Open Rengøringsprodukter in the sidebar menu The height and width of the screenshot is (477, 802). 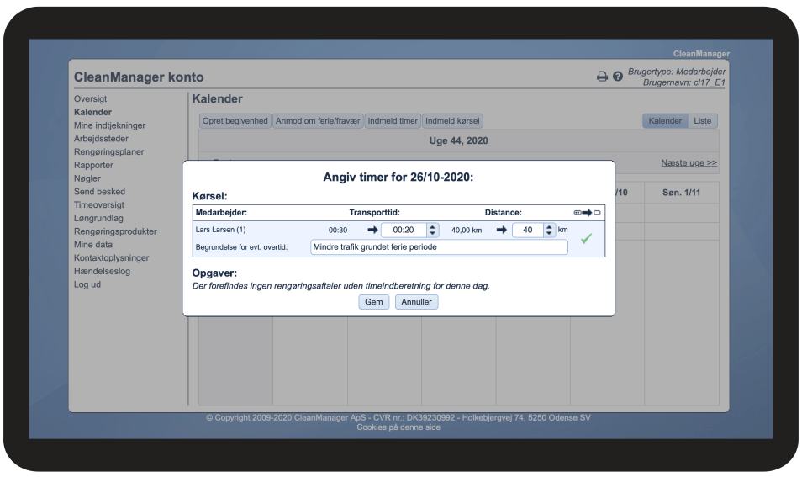[x=115, y=231]
